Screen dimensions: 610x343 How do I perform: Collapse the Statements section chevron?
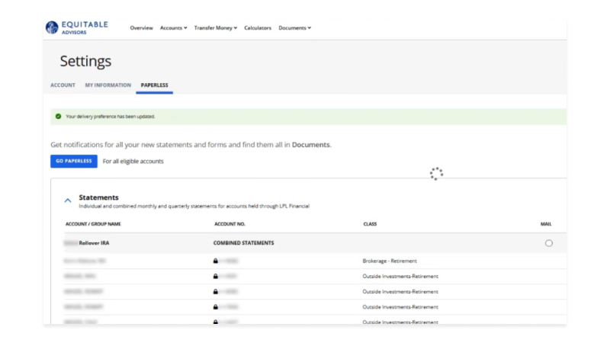(x=68, y=200)
